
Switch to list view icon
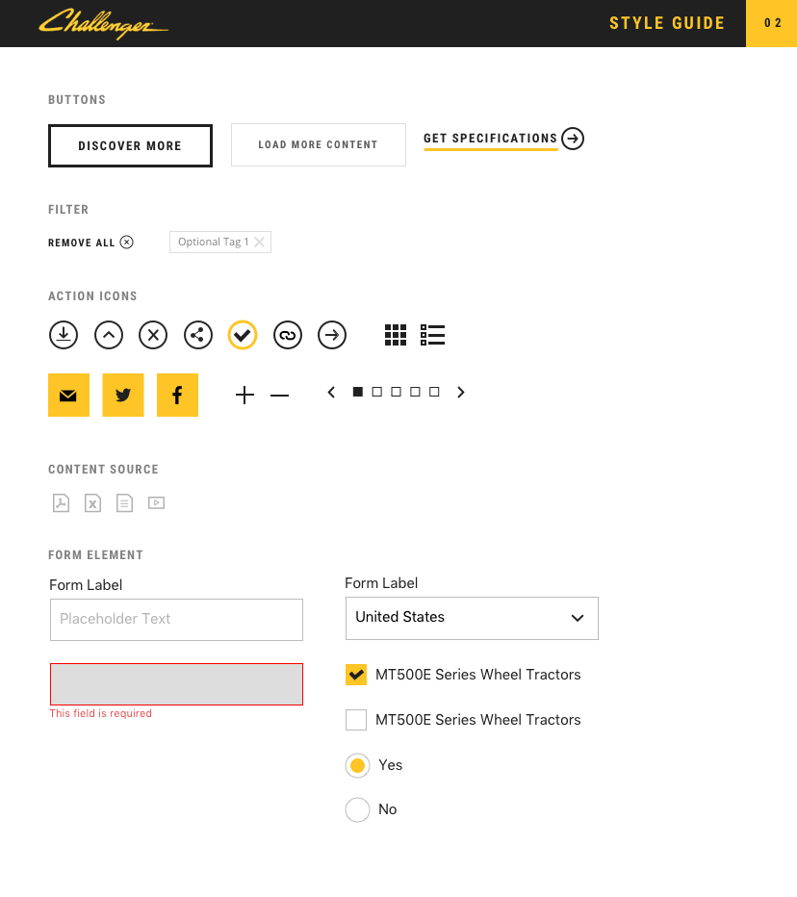click(x=432, y=335)
